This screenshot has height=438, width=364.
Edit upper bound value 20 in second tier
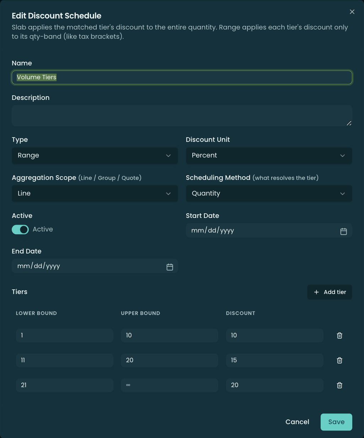(x=170, y=360)
